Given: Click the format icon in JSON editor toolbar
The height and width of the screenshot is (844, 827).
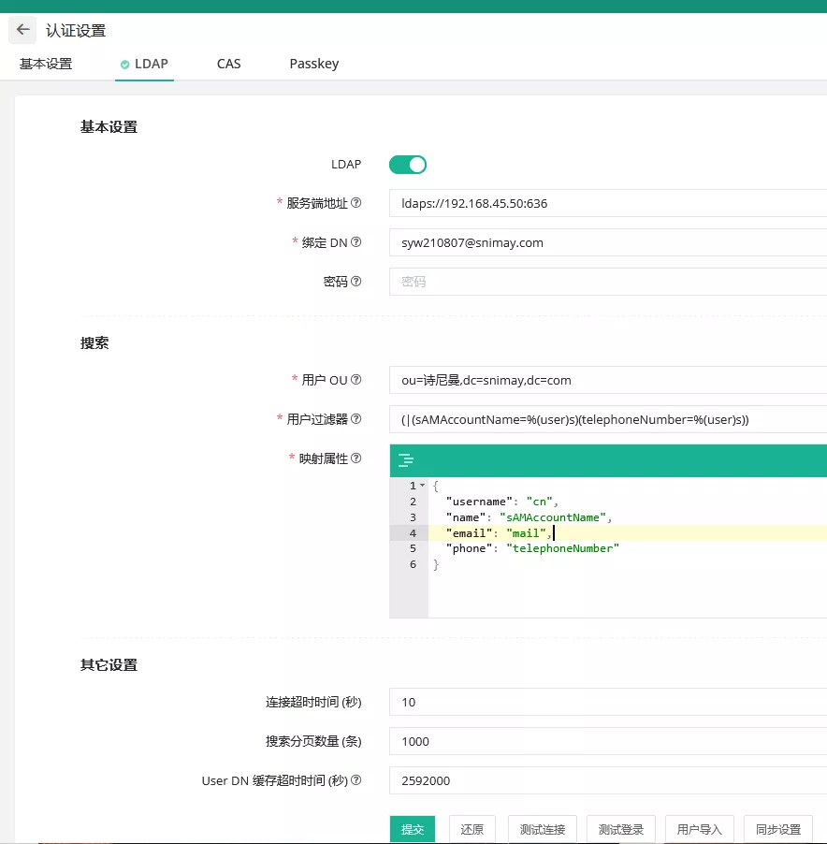Looking at the screenshot, I should pos(406,459).
